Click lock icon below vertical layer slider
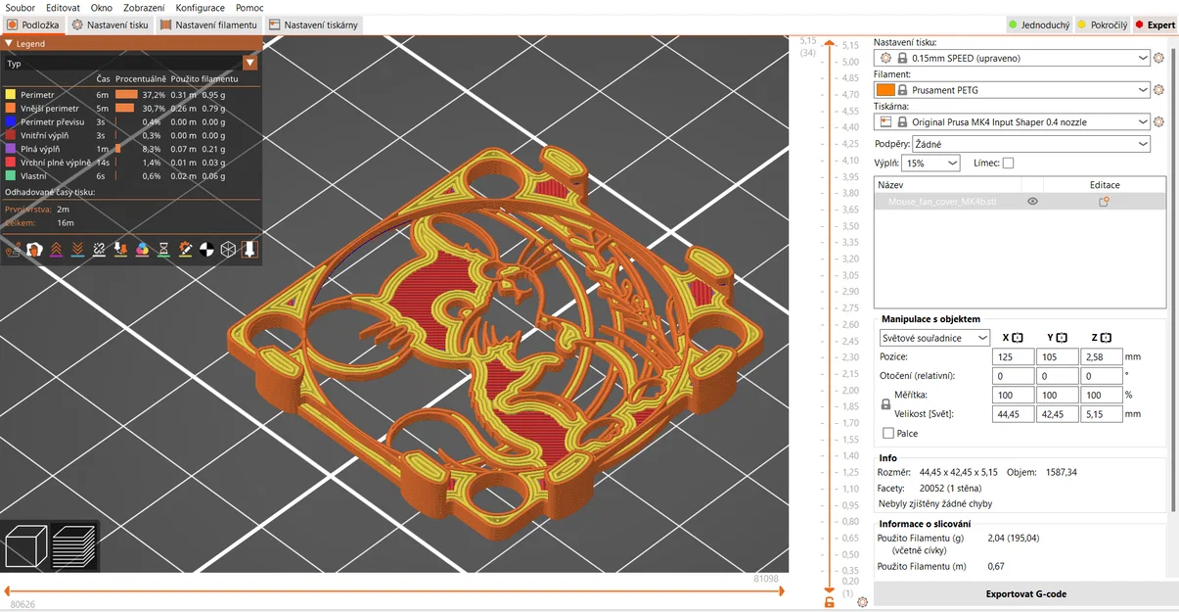 (830, 602)
